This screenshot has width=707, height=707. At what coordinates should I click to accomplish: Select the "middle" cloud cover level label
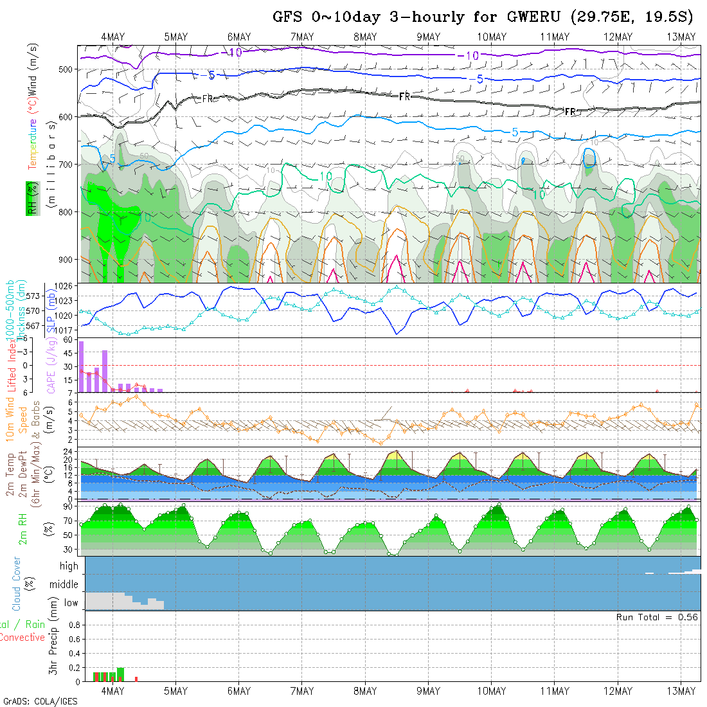point(64,585)
